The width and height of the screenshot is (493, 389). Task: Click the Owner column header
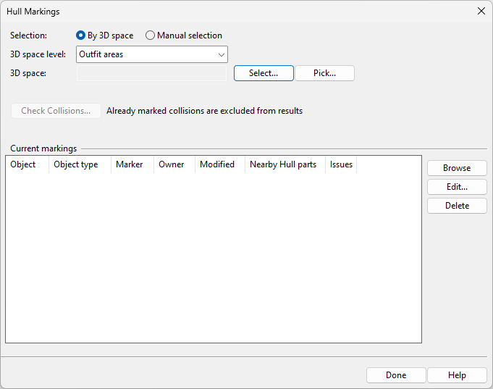172,164
